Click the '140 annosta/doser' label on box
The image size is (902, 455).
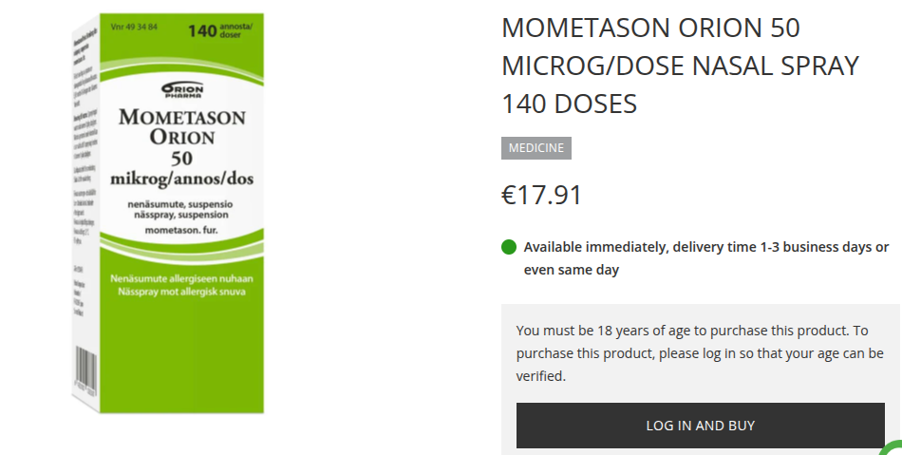coord(222,30)
